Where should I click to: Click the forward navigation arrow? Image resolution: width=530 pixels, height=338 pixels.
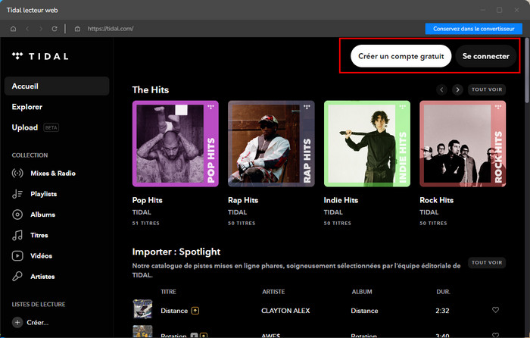coord(41,29)
